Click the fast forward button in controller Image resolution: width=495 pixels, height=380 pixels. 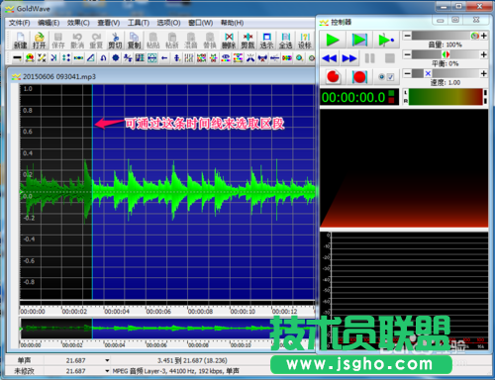click(349, 58)
